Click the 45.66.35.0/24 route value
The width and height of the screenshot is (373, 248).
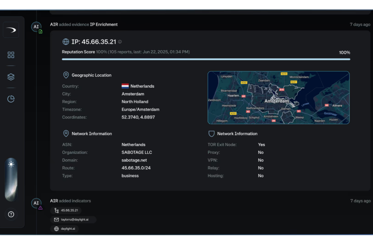(x=137, y=168)
